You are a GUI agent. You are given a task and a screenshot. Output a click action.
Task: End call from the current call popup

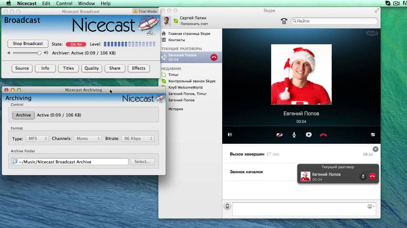point(372,177)
